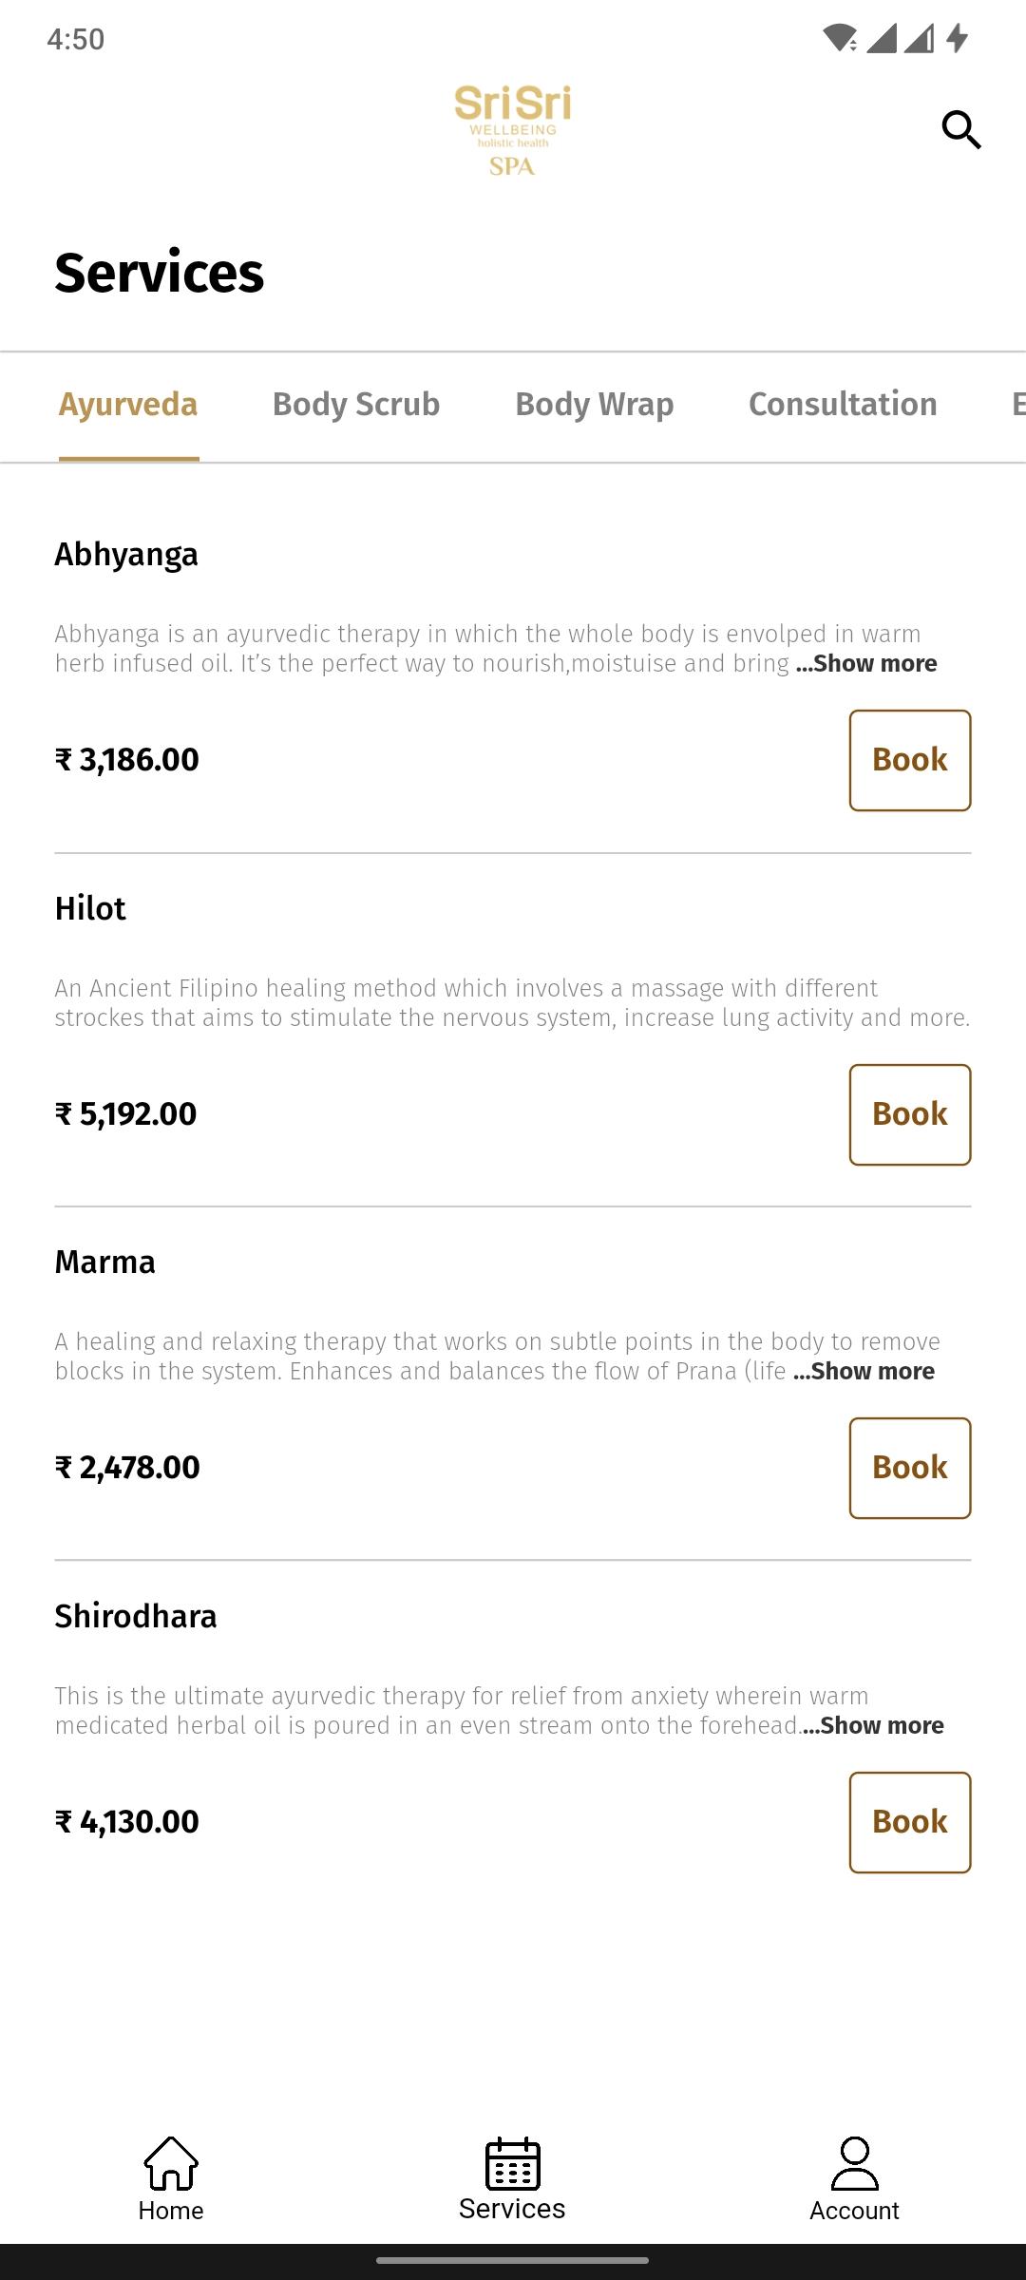Tap the Home icon in bottom navigation
Screen dimensions: 1026x2280
click(x=171, y=2163)
